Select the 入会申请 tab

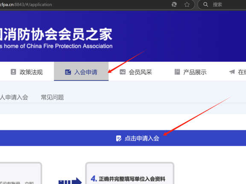(x=81, y=72)
